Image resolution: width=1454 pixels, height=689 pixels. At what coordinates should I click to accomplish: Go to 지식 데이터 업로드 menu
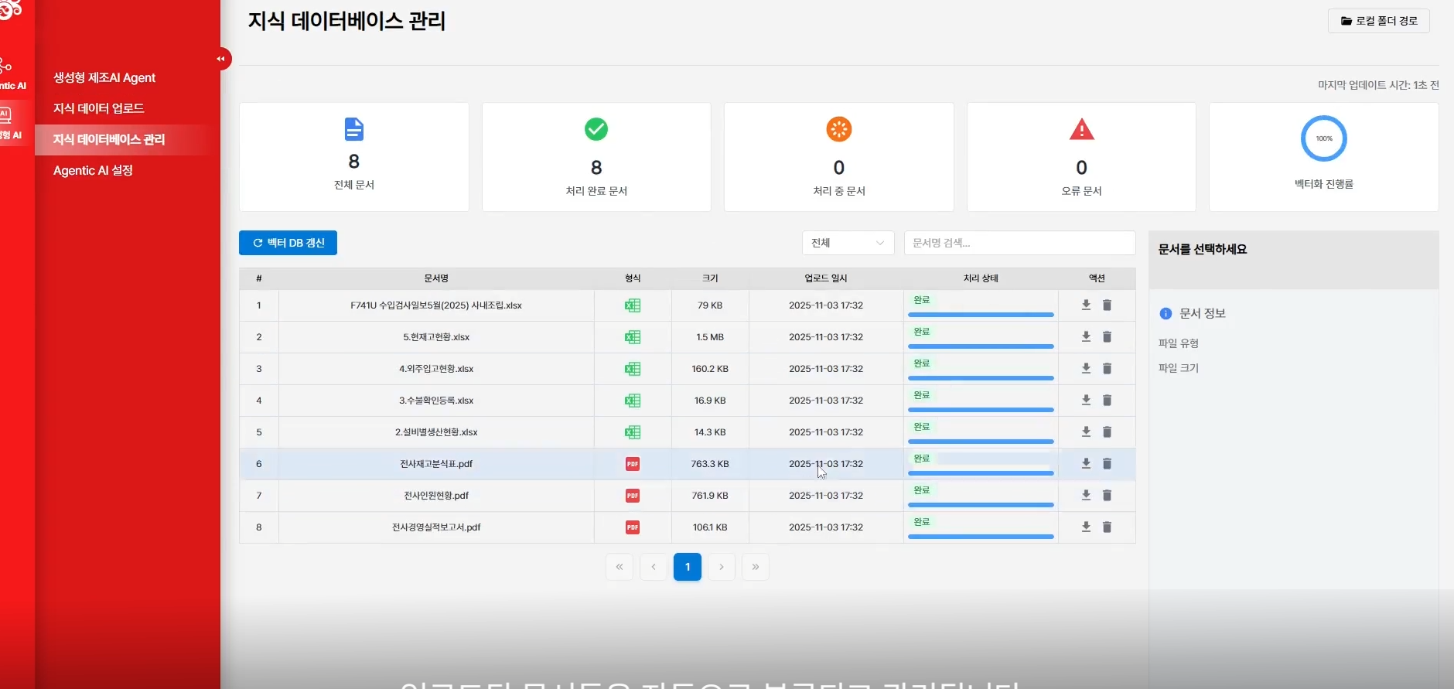(99, 108)
